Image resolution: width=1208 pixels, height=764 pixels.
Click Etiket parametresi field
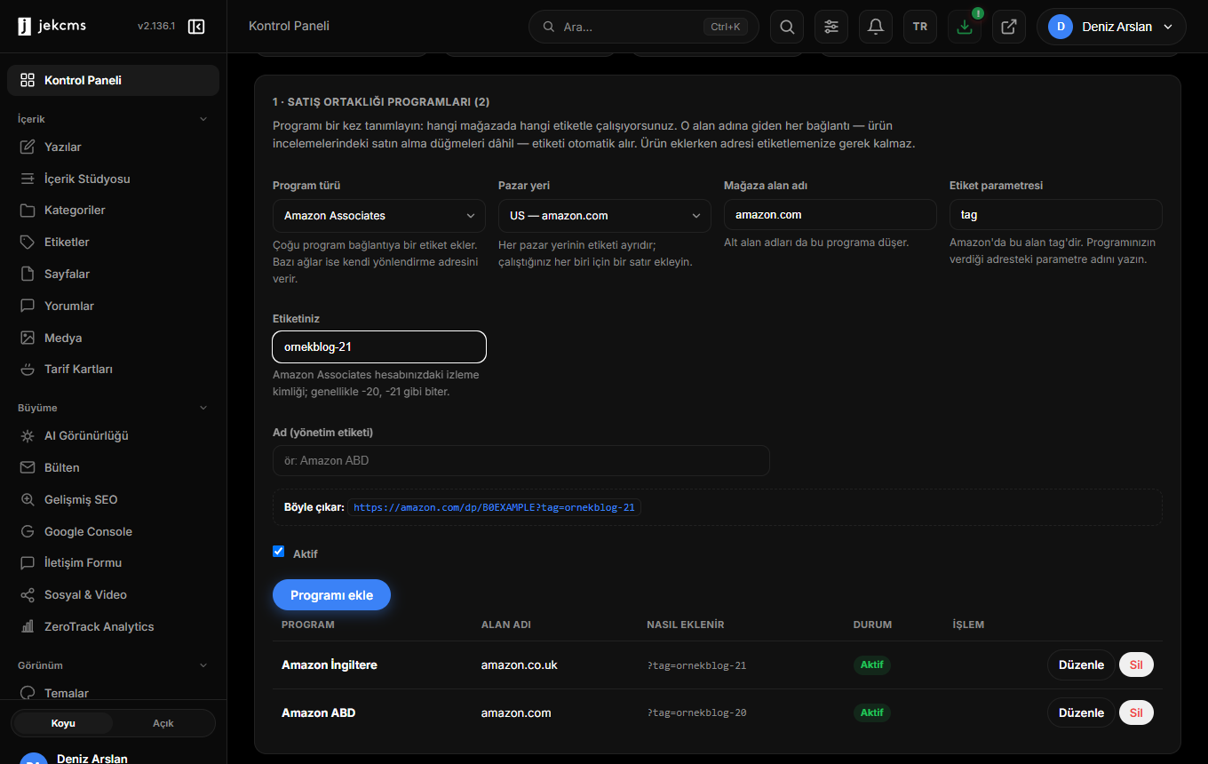[1056, 215]
